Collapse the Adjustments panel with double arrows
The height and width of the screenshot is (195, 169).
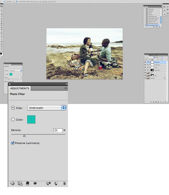click(66, 84)
